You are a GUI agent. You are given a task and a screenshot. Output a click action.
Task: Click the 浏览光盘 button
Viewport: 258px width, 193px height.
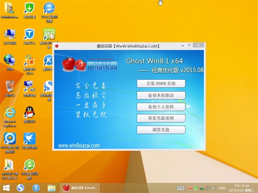point(161,130)
